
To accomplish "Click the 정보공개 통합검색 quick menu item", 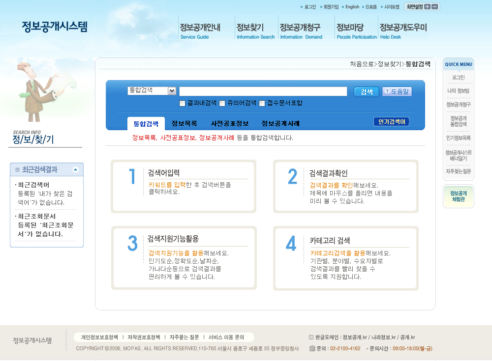I will pos(458,121).
